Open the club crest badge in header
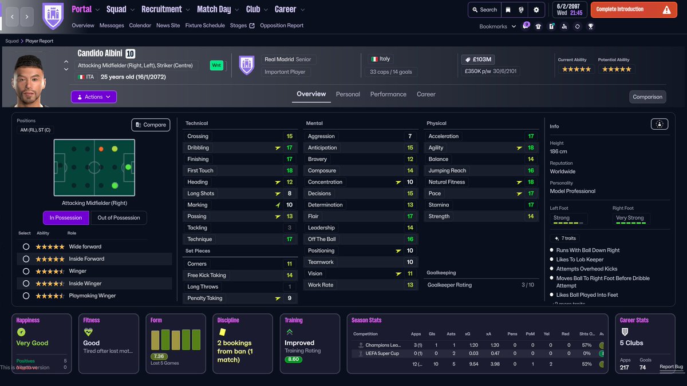This screenshot has width=687, height=386. [53, 16]
